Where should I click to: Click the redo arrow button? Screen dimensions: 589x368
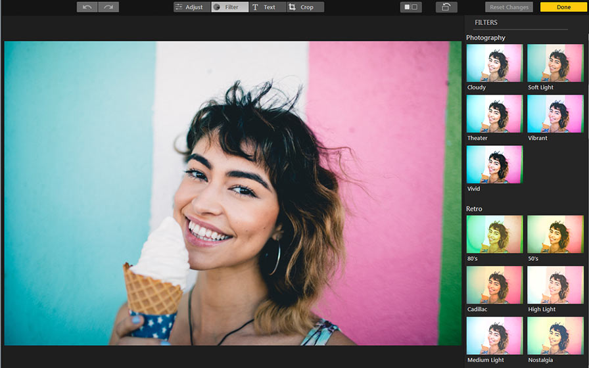[108, 7]
